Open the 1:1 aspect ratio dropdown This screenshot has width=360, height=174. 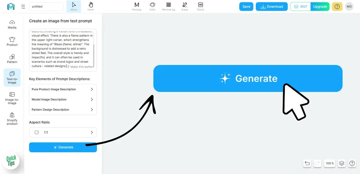(x=63, y=132)
